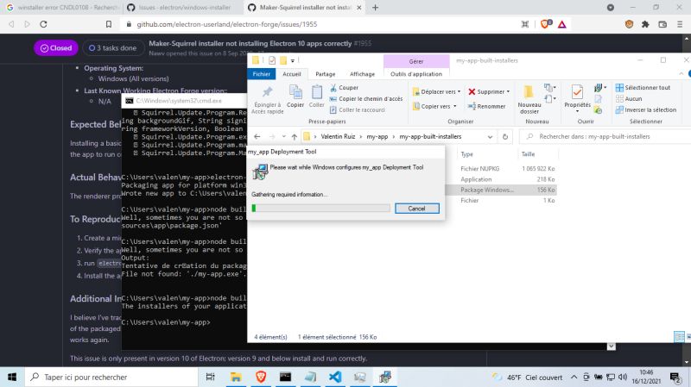Click Brave Shields lion icon
The image size is (691, 387).
pos(546,24)
